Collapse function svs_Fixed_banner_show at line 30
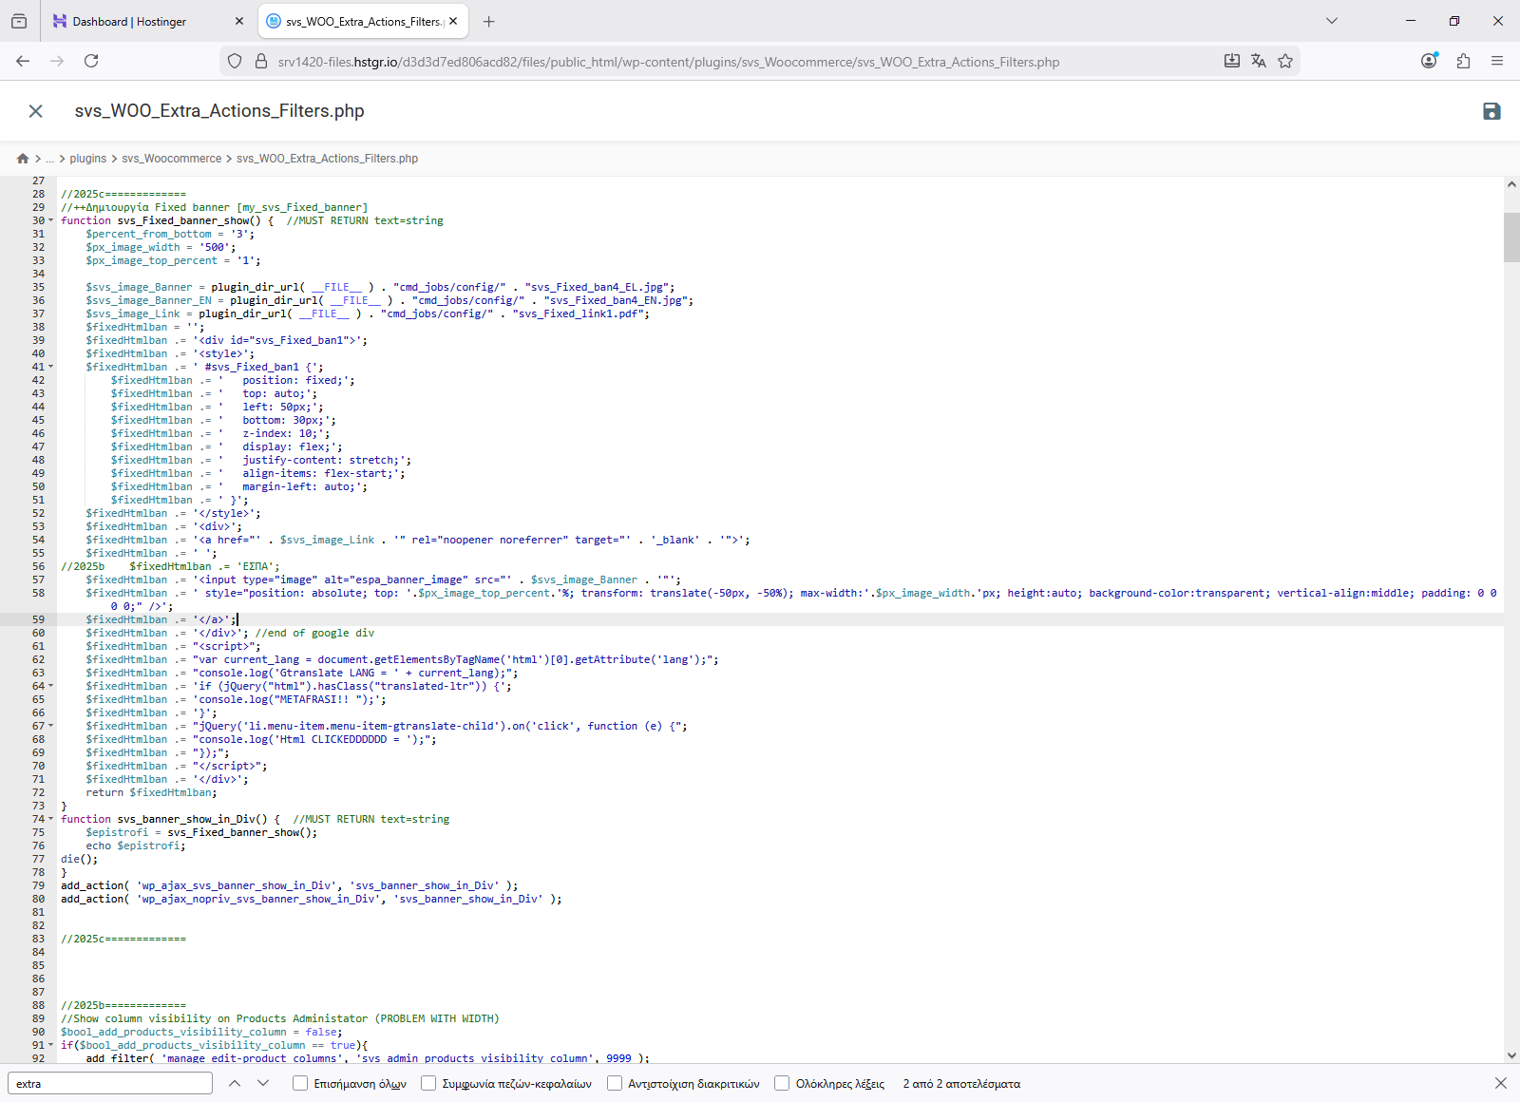 (51, 220)
